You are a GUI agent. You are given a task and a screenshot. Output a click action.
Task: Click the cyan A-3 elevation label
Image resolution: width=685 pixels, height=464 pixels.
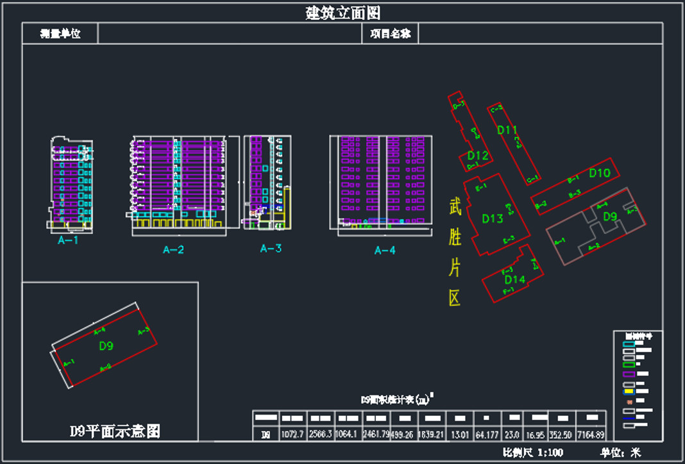tap(271, 249)
